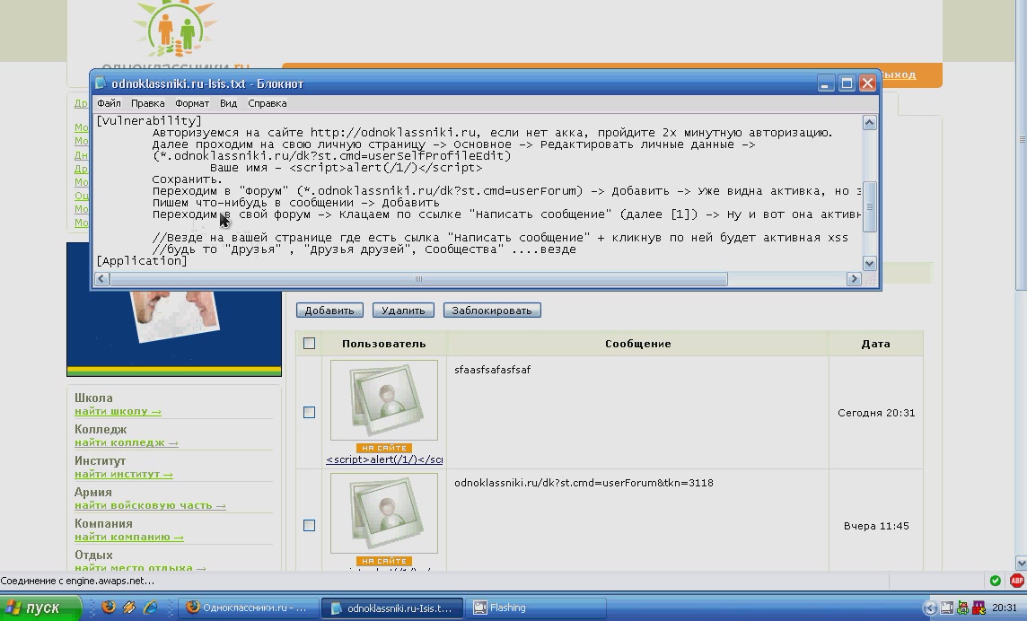Click the avatar thumbnail in the Вчера 11:45 row
This screenshot has width=1027, height=621.
[384, 513]
